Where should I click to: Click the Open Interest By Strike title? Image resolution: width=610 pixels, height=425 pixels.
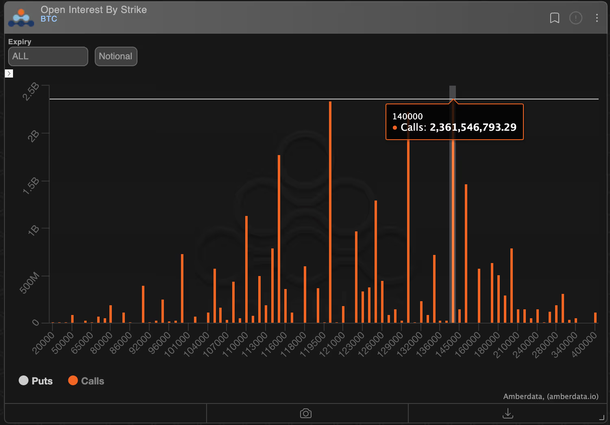click(x=94, y=10)
